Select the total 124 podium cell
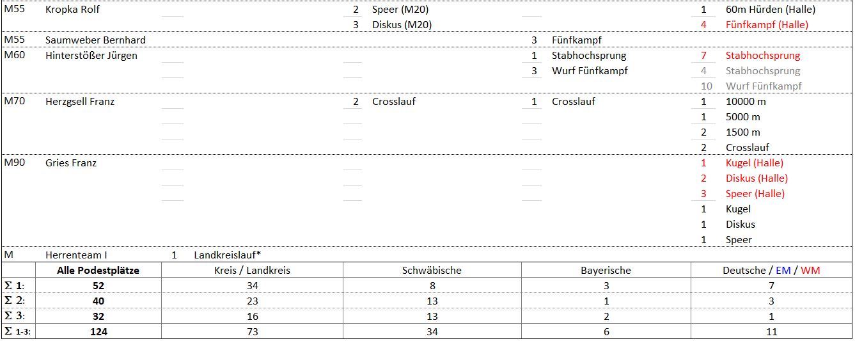 tap(98, 331)
